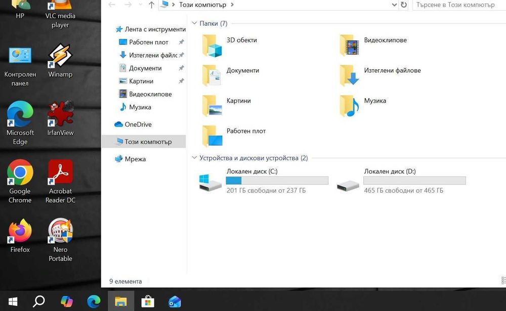Image resolution: width=506 pixels, height=311 pixels.
Task: Open Контролен панел desktop icon
Action: [20, 67]
